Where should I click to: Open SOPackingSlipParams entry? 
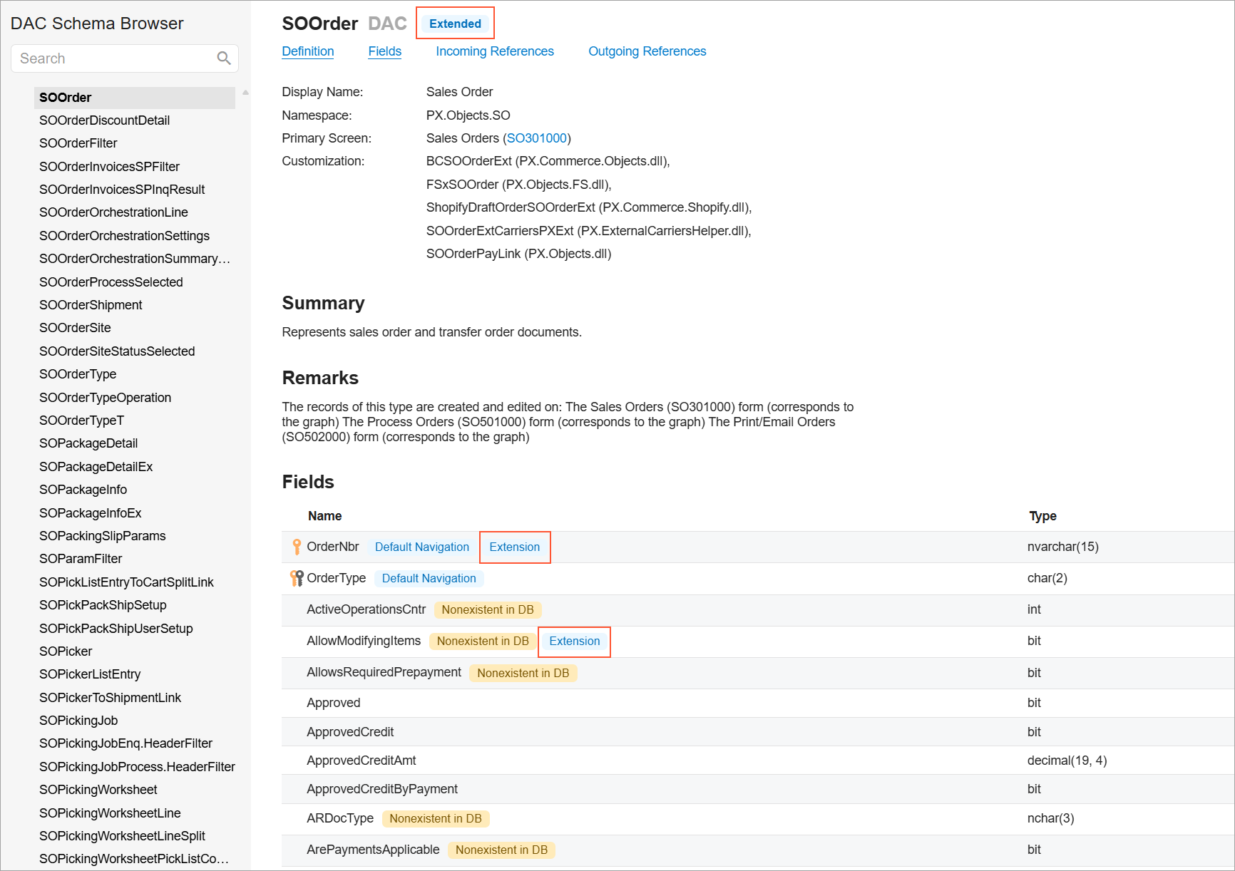click(x=103, y=536)
